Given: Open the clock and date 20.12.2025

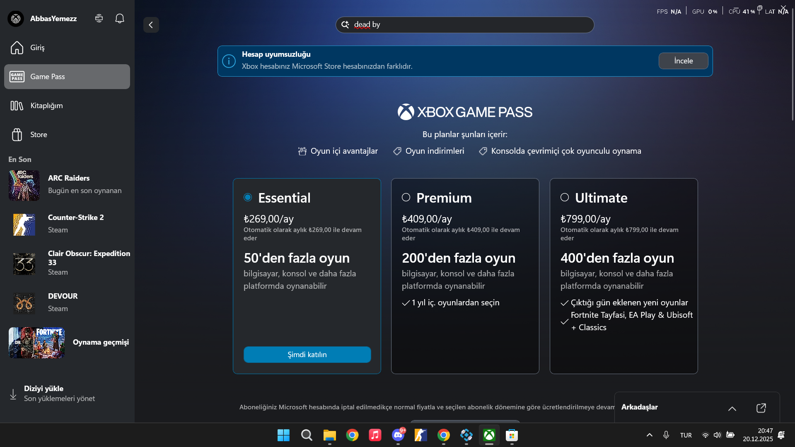Looking at the screenshot, I should pyautogui.click(x=758, y=435).
